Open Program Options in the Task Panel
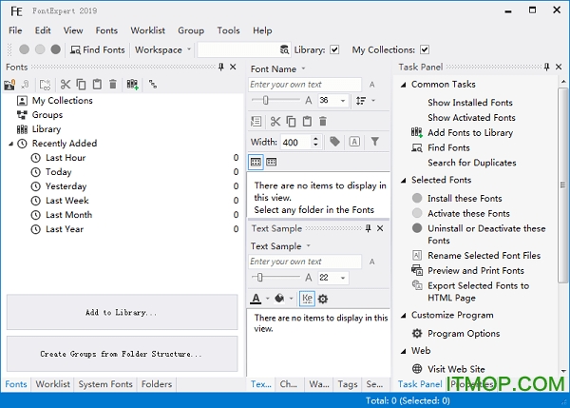The height and width of the screenshot is (408, 570). click(464, 334)
